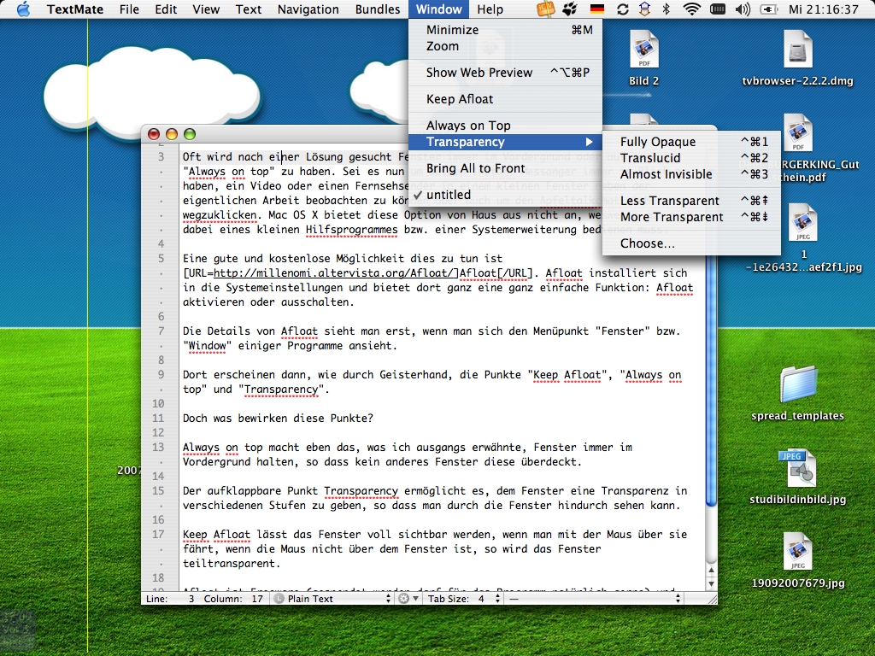This screenshot has height=656, width=875.
Task: Click the scroll up arrow of the editor
Action: pyautogui.click(x=711, y=571)
